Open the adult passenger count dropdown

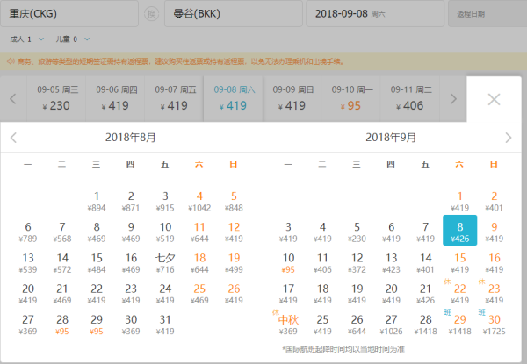[x=27, y=39]
